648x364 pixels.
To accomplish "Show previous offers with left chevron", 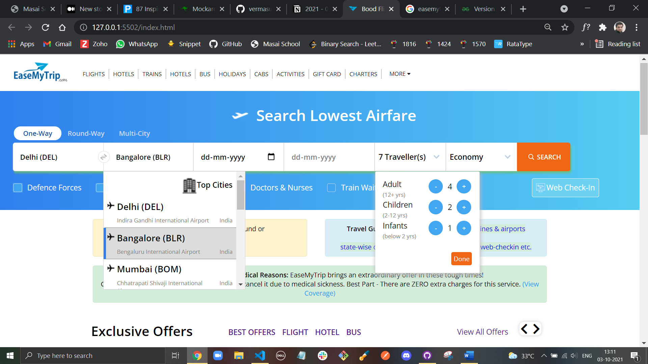I will click(x=524, y=329).
